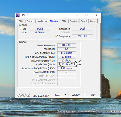Go to the SPD tab
This screenshot has width=121, height=117.
pyautogui.click(x=64, y=21)
